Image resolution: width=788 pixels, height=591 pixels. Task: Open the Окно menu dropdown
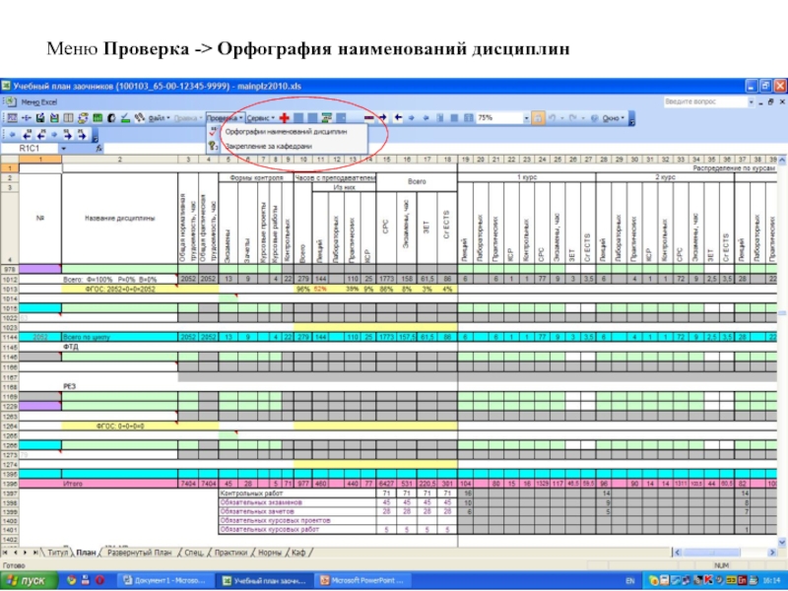click(x=612, y=117)
